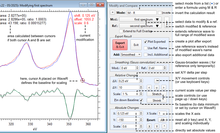Open the mode list dropdown arrow
The image size is (220, 133).
(x=112, y=12)
